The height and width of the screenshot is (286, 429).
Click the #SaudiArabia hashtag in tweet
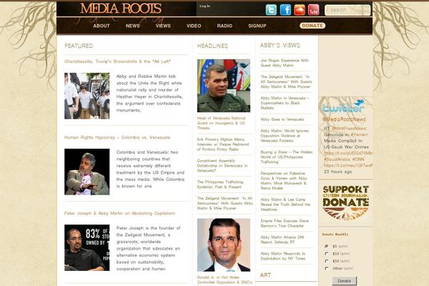337,159
